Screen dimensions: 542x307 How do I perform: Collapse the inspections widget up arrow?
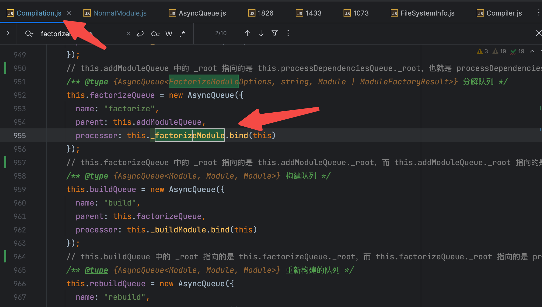[x=532, y=52]
